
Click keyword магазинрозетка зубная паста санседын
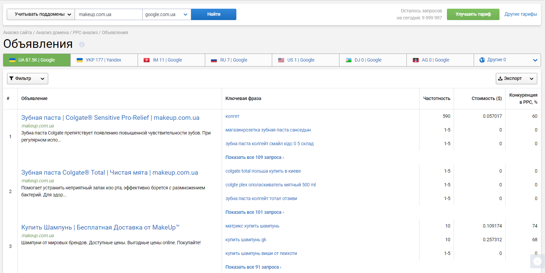pyautogui.click(x=268, y=130)
